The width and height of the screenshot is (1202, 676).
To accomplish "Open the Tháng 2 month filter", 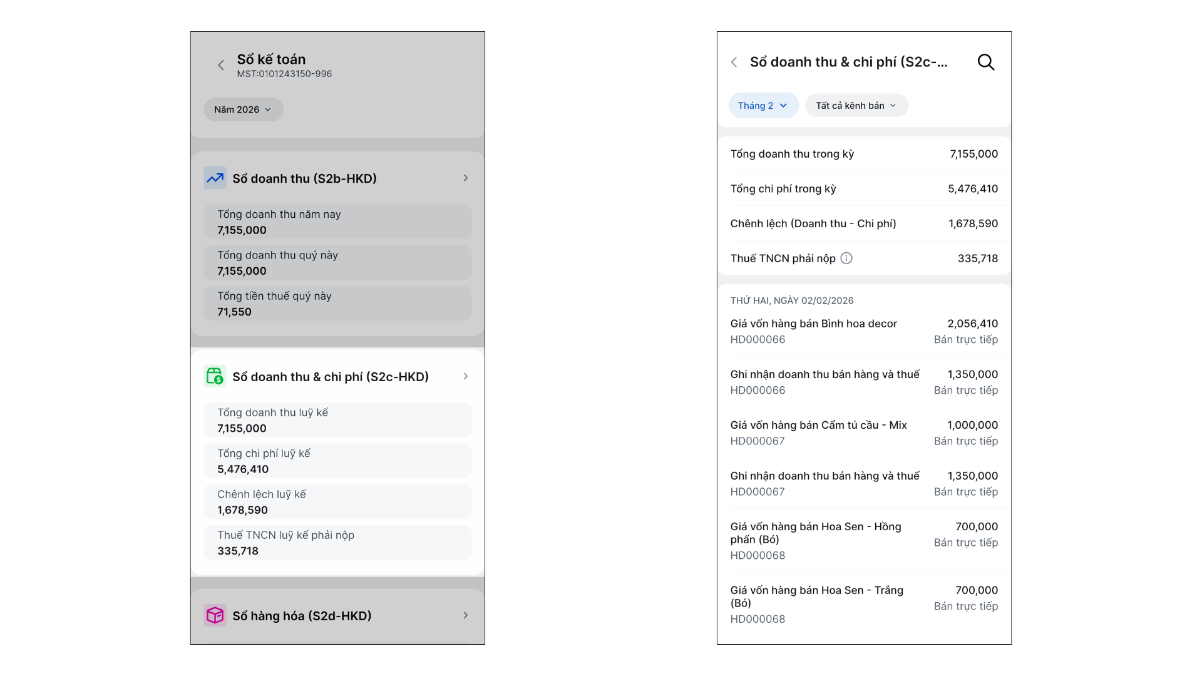I will pyautogui.click(x=763, y=105).
